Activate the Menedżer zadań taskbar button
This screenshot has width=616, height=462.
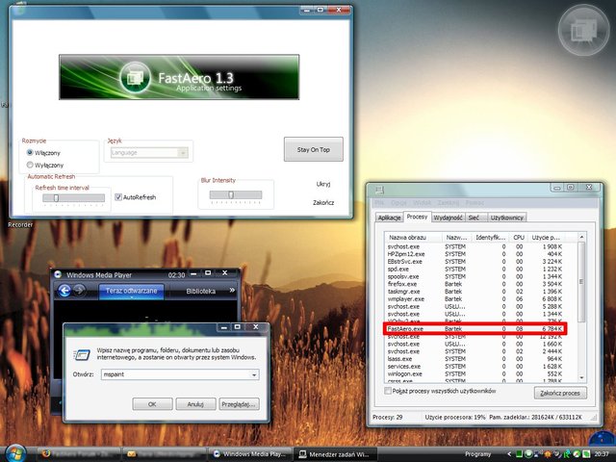(336, 454)
